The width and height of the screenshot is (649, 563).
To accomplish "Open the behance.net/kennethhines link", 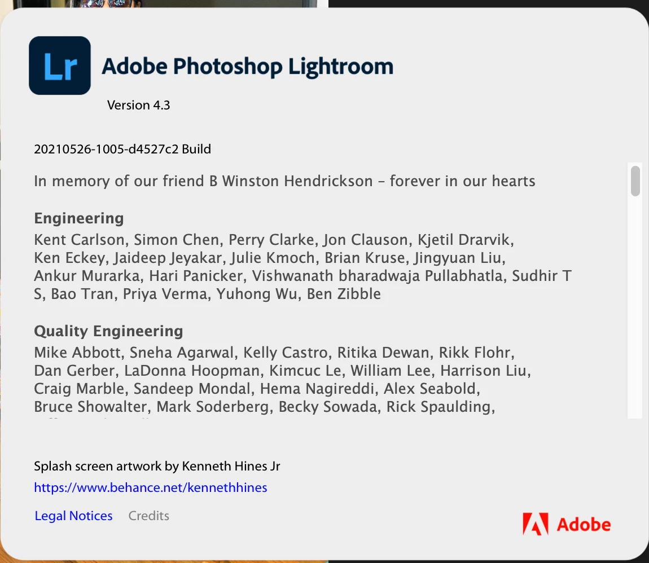I will tap(151, 488).
